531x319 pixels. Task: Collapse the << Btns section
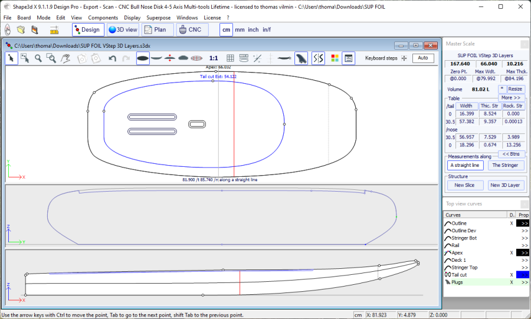(511, 154)
